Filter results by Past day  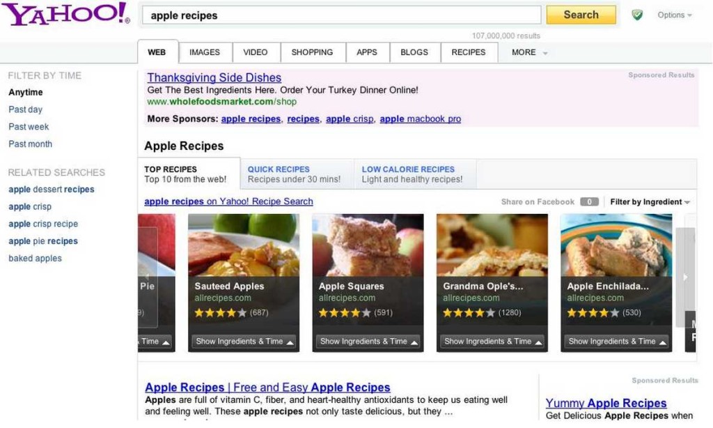26,109
